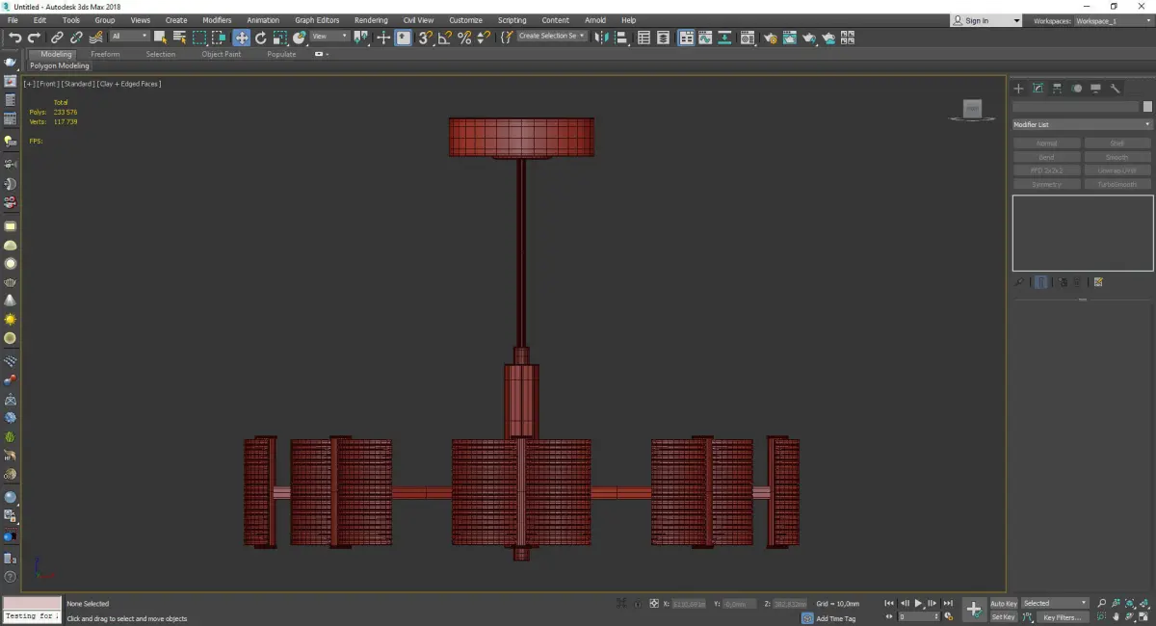This screenshot has height=626, width=1156.
Task: Activate the Unlink Selection tool
Action: (x=76, y=38)
